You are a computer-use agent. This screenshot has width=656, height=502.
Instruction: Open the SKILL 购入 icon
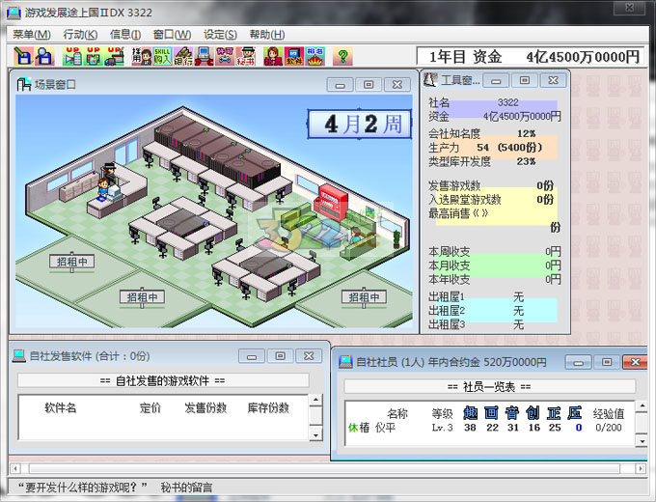coord(162,56)
